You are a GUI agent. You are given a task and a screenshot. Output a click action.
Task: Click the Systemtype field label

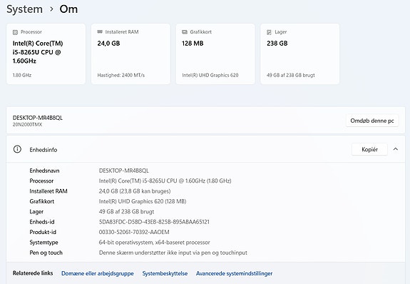click(44, 243)
